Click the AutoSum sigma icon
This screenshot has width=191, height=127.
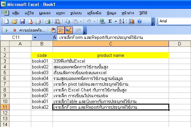[110, 21]
